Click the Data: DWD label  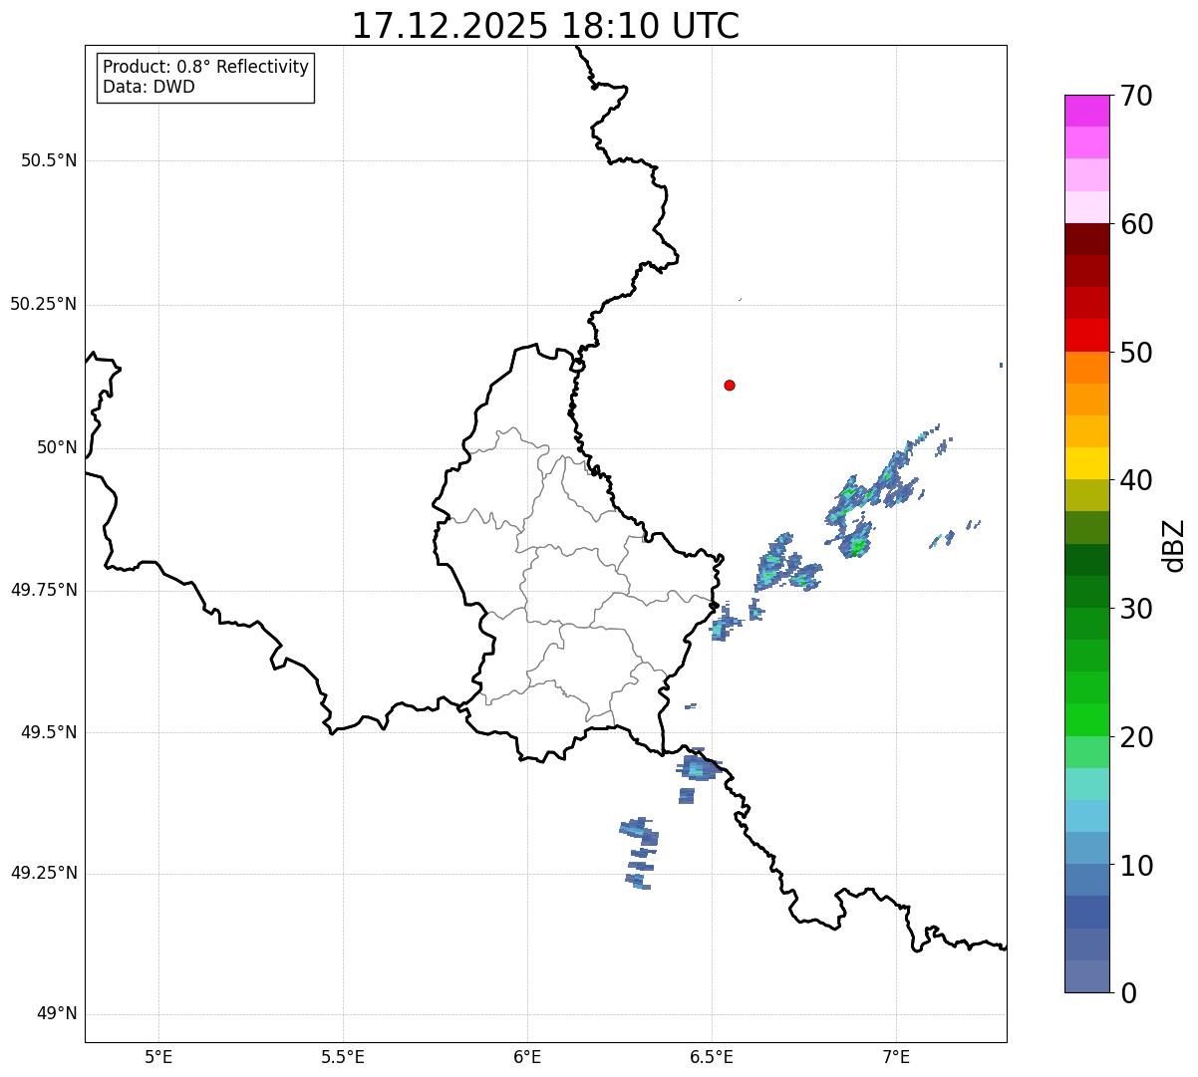[x=149, y=87]
